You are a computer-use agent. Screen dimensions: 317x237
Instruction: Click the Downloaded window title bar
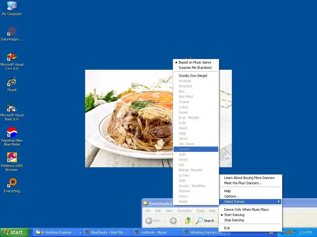[158, 203]
